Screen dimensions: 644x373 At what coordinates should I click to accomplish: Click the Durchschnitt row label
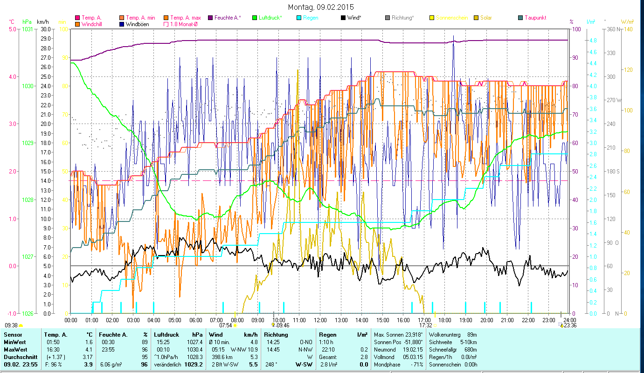(x=20, y=357)
